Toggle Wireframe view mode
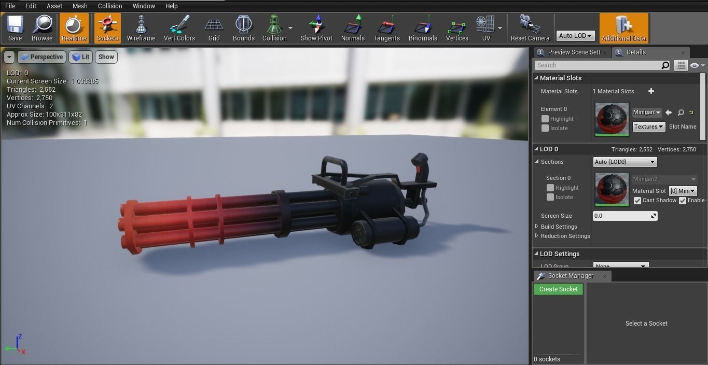 click(141, 28)
